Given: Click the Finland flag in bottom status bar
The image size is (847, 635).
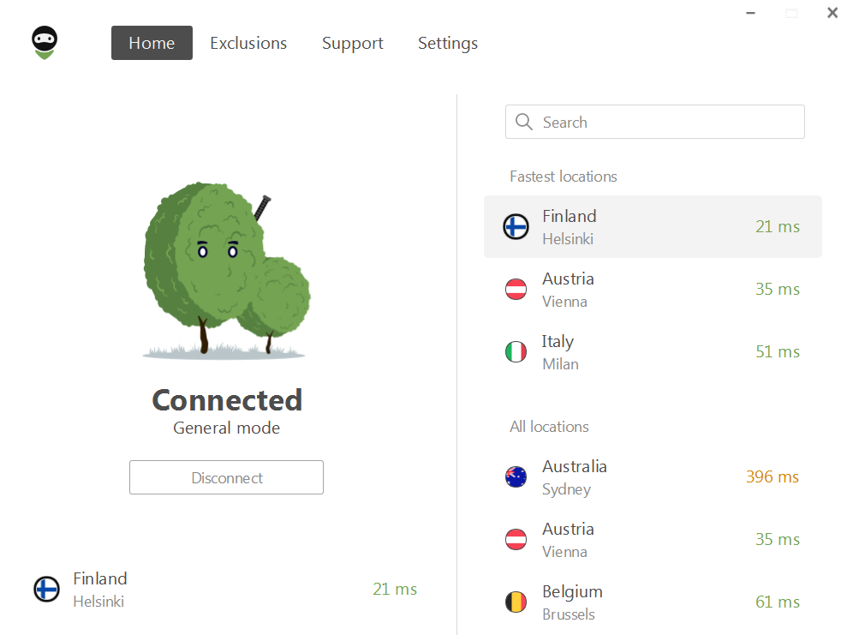Looking at the screenshot, I should click(x=47, y=589).
